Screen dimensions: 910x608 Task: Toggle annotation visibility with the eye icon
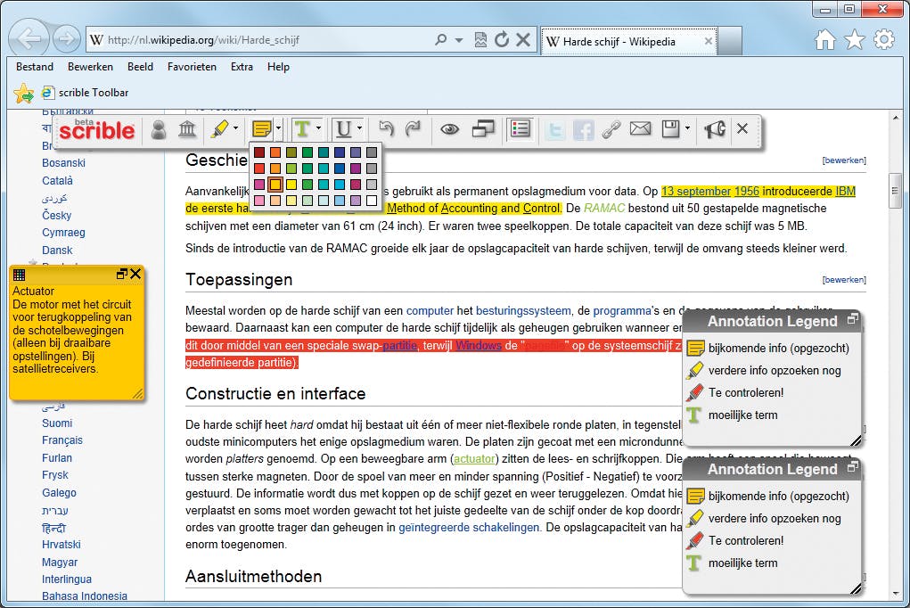pos(450,129)
